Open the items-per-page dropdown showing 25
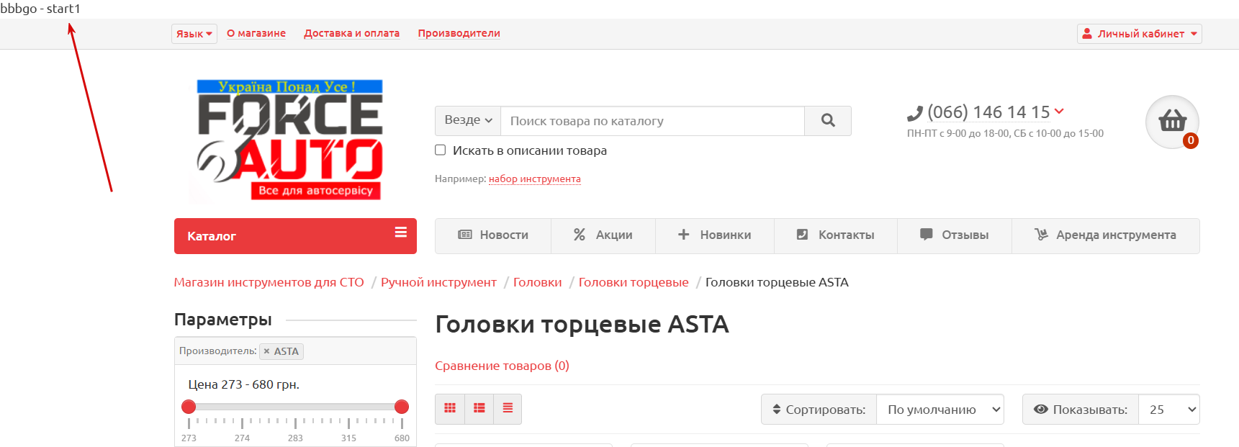 click(x=1168, y=409)
